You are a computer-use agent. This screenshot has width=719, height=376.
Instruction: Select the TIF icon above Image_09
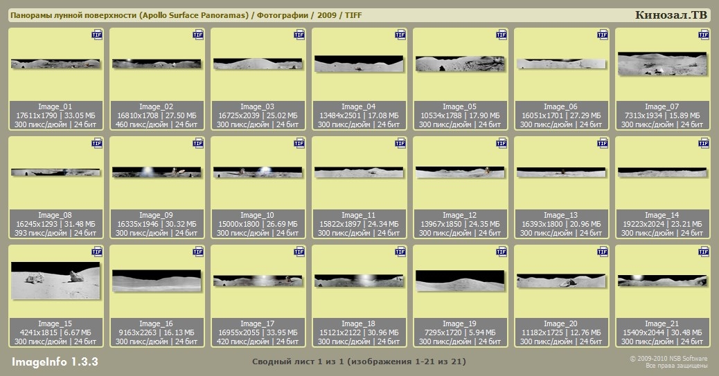coord(197,143)
